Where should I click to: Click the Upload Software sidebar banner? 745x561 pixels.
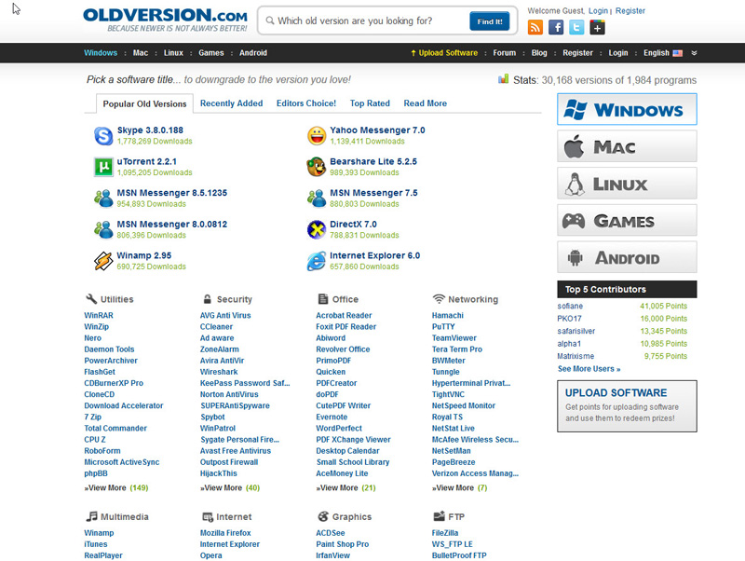[x=627, y=406]
